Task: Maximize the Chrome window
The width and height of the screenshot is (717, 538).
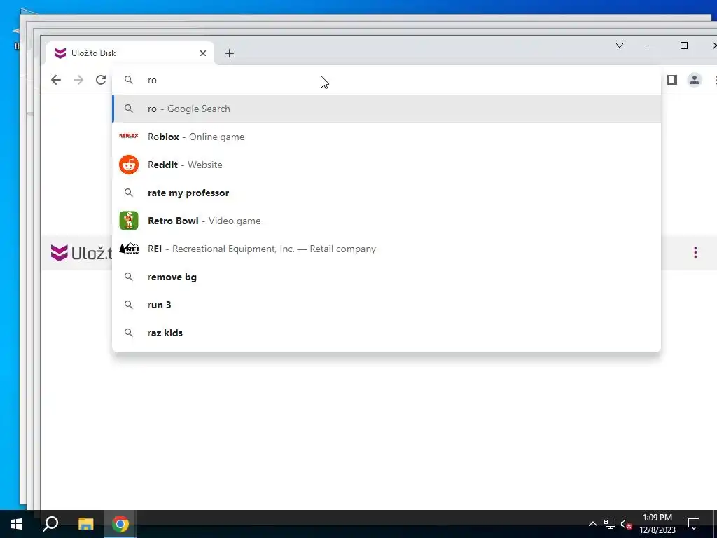Action: (684, 46)
